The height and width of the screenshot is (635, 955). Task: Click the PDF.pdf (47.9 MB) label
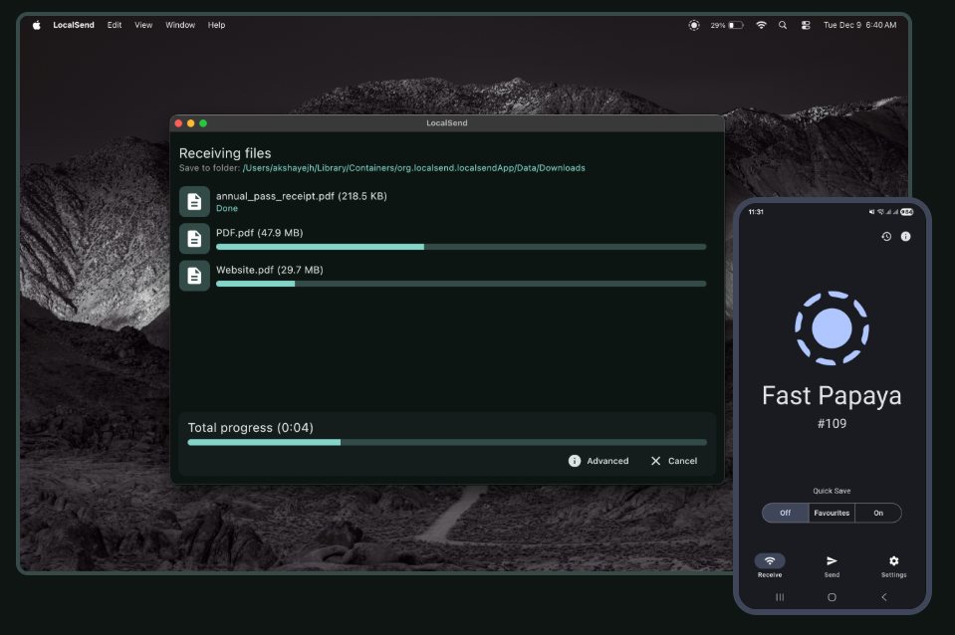[x=260, y=233]
